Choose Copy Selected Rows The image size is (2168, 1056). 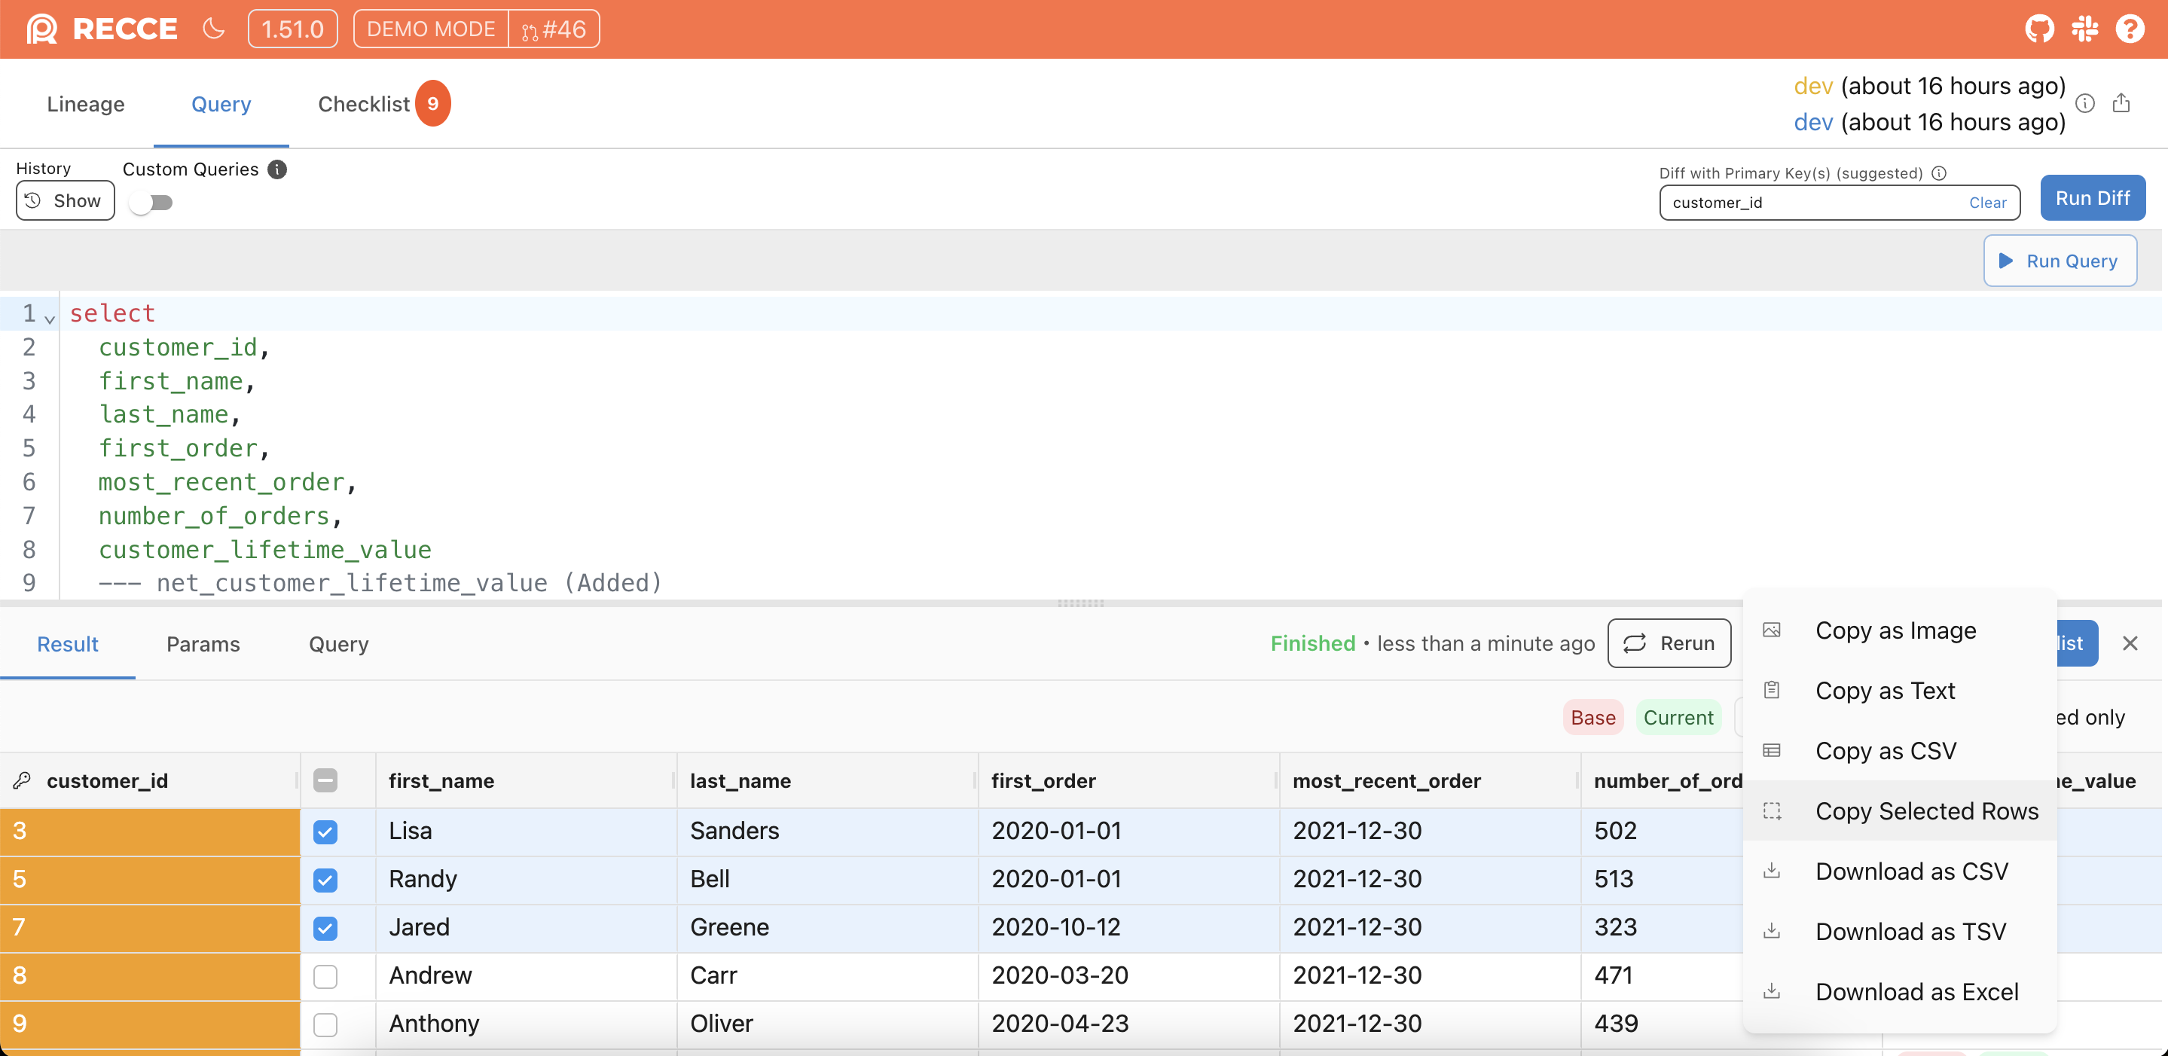(x=1900, y=810)
